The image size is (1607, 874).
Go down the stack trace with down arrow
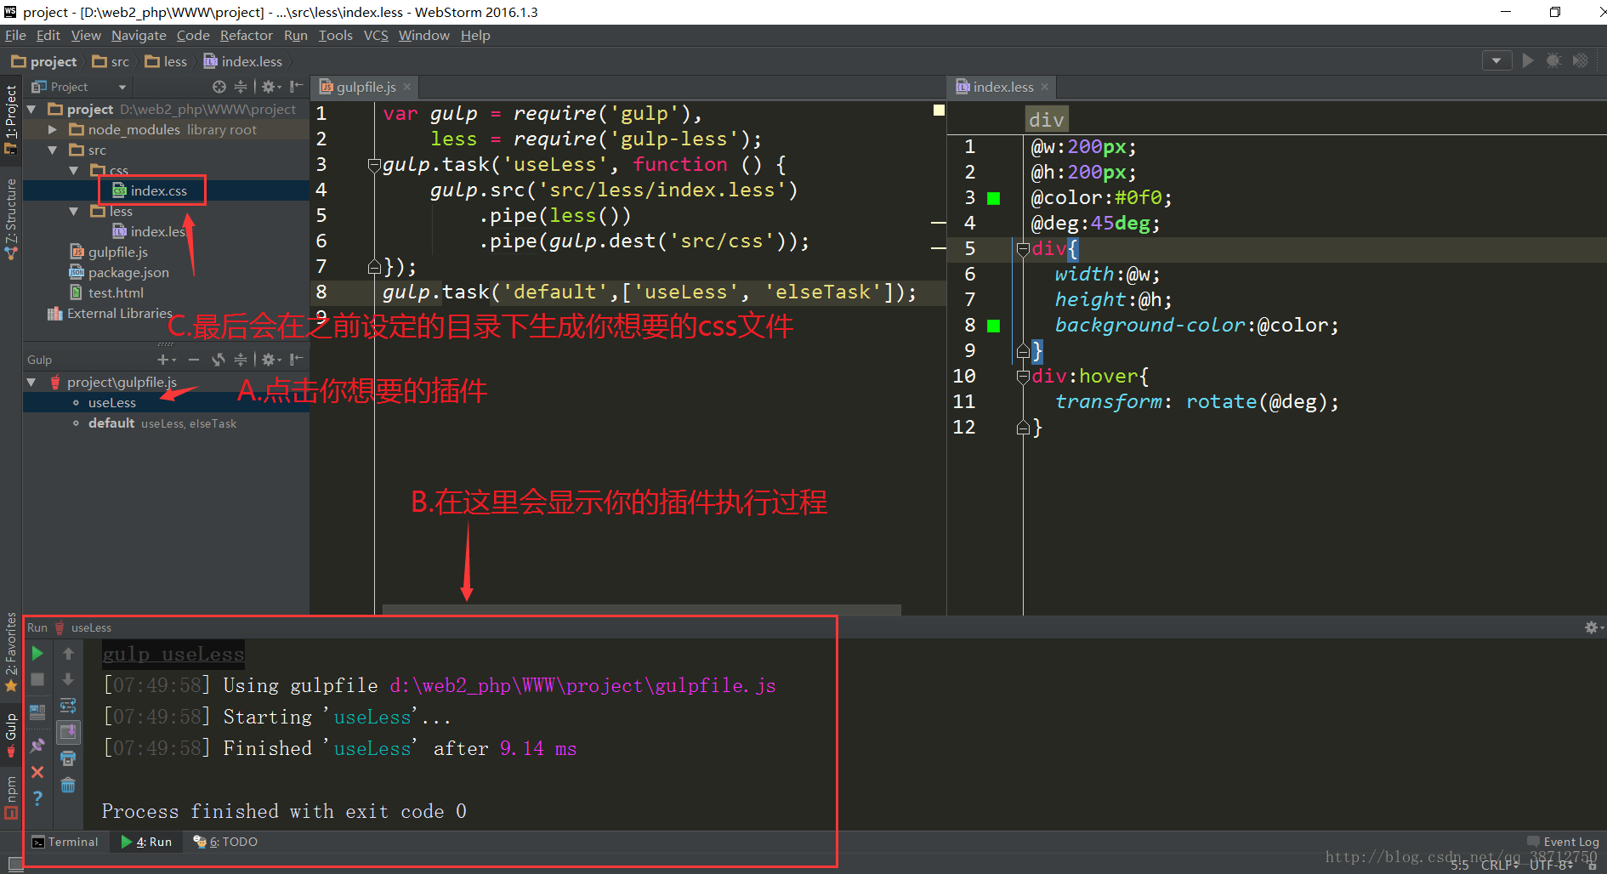(x=68, y=679)
